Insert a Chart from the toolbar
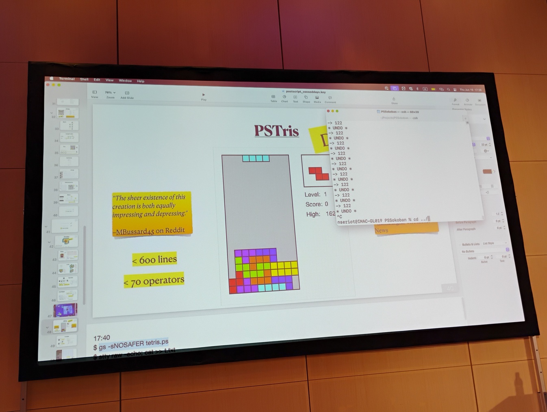 click(284, 99)
